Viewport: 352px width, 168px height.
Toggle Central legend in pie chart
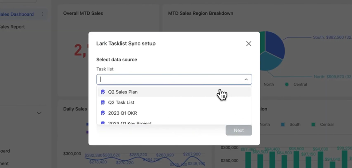point(296,84)
